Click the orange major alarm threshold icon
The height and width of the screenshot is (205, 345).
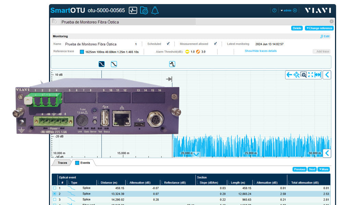[198, 52]
